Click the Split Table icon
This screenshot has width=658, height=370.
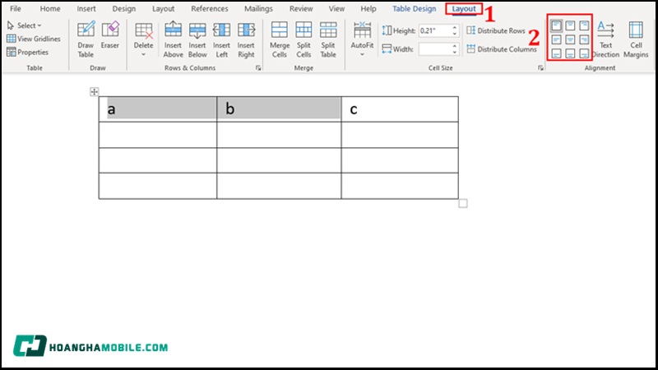(x=327, y=30)
